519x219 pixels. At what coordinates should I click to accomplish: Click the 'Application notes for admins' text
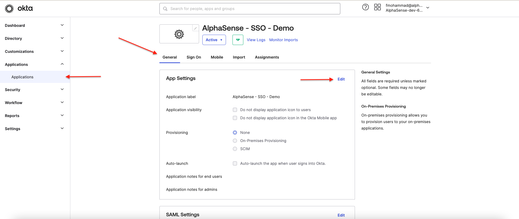pos(192,189)
